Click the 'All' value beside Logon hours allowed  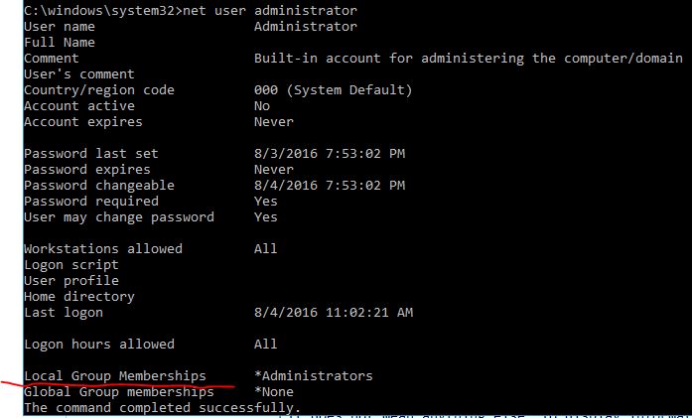(x=266, y=344)
